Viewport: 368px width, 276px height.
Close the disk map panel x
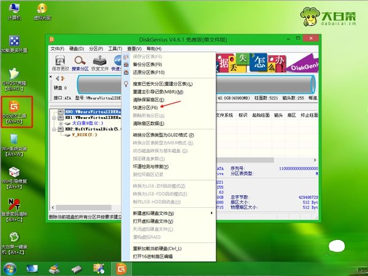click(x=51, y=77)
